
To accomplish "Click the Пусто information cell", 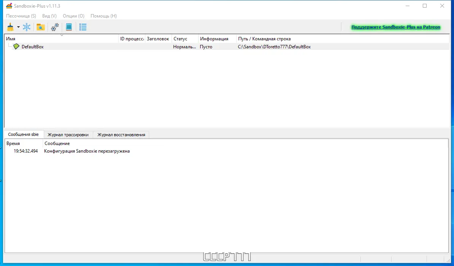I will click(206, 46).
